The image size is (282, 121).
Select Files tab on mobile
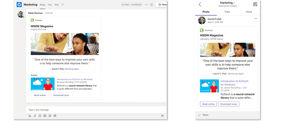coord(227,12)
